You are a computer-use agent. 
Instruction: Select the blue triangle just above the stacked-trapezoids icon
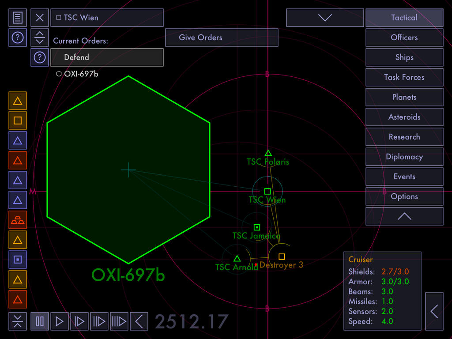(18, 200)
